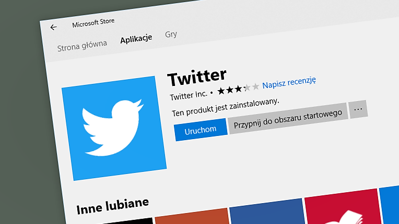
Task: Open the Twitter Inc. publisher link
Action: pyautogui.click(x=189, y=96)
